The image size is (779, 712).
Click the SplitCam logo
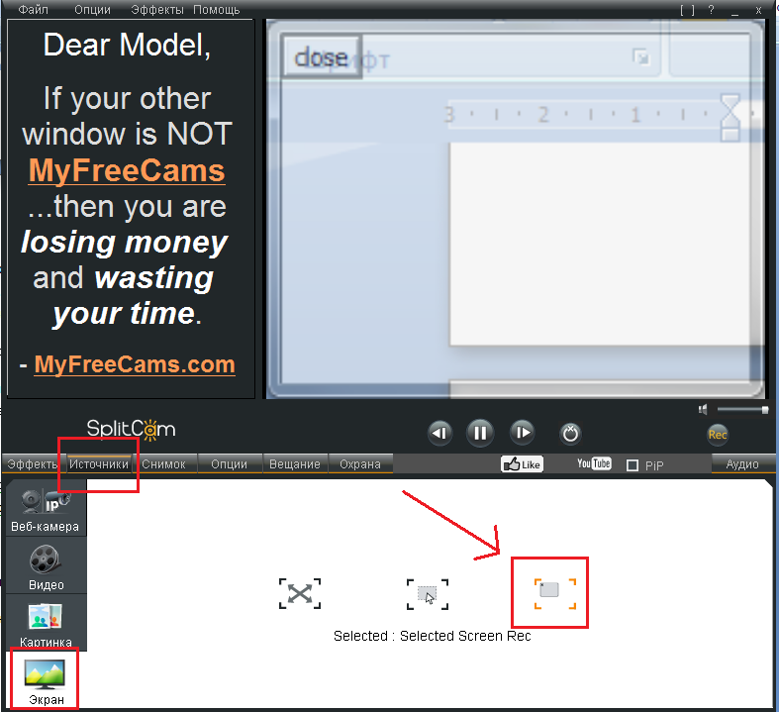point(131,430)
